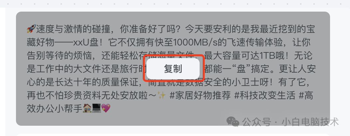Click the 小白电脑技术 watermark text

coord(310,122)
